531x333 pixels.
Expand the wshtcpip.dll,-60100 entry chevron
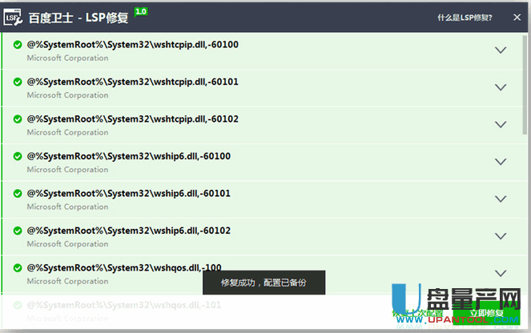501,50
